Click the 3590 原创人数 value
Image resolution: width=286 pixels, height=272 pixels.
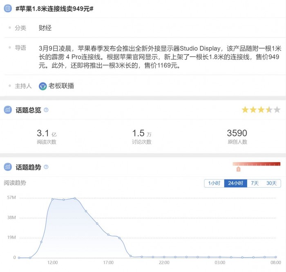pyautogui.click(x=237, y=133)
